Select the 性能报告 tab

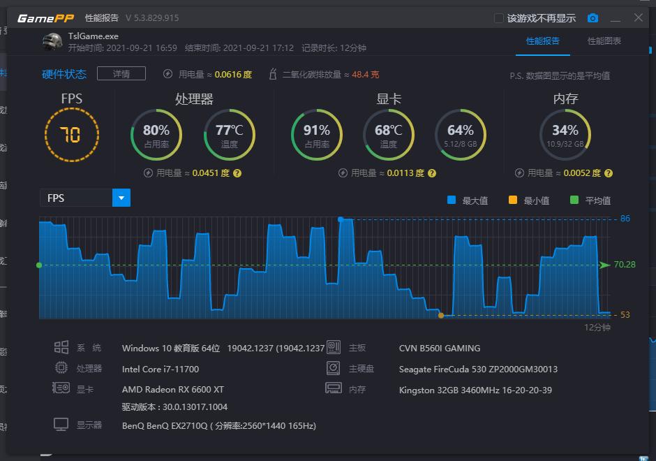(x=543, y=41)
